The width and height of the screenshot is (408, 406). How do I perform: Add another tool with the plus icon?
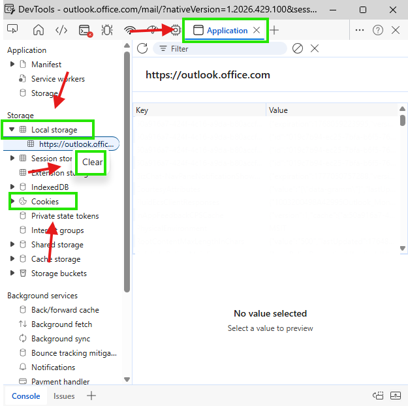coord(274,30)
